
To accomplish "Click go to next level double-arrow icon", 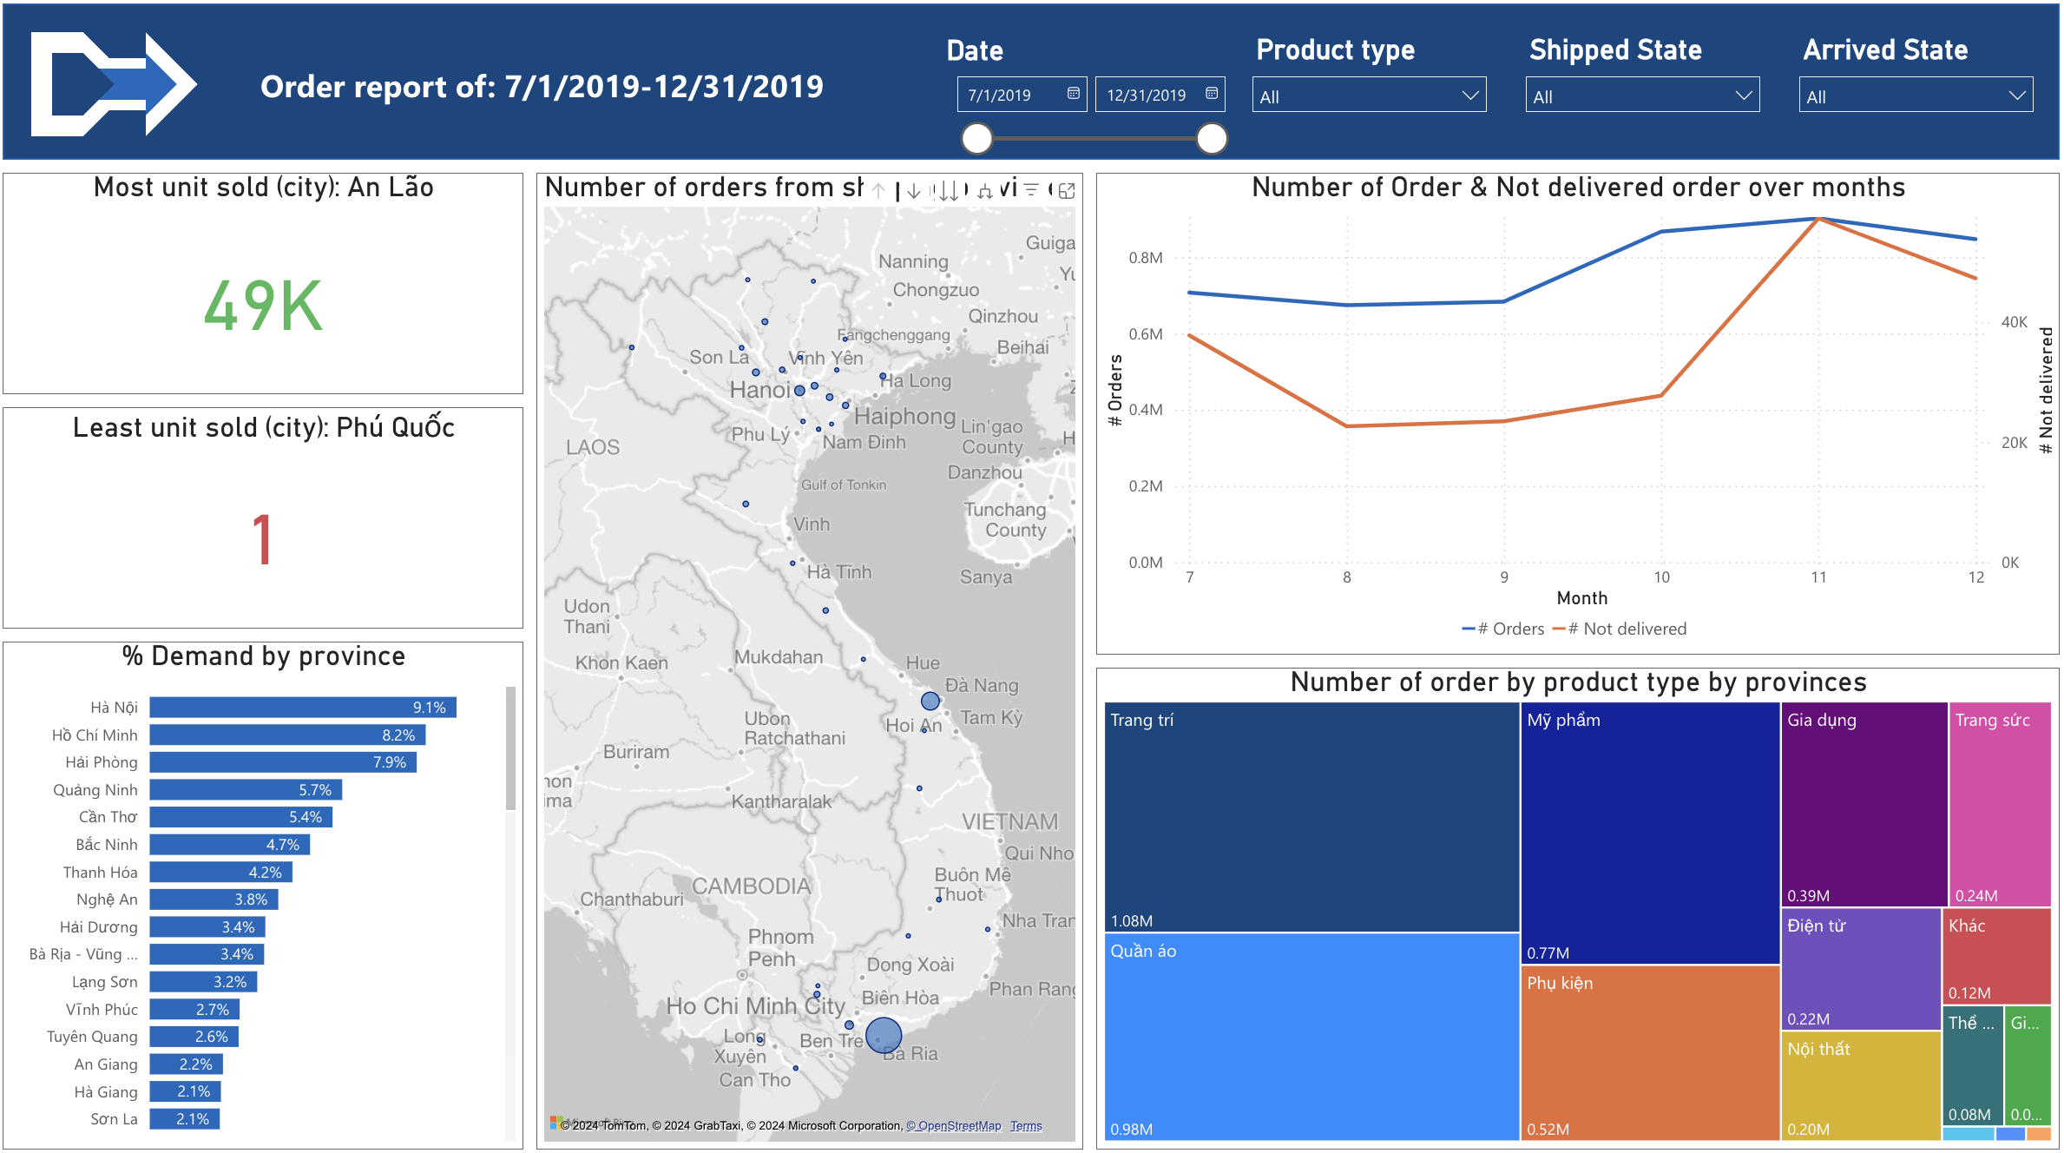I will pyautogui.click(x=949, y=191).
